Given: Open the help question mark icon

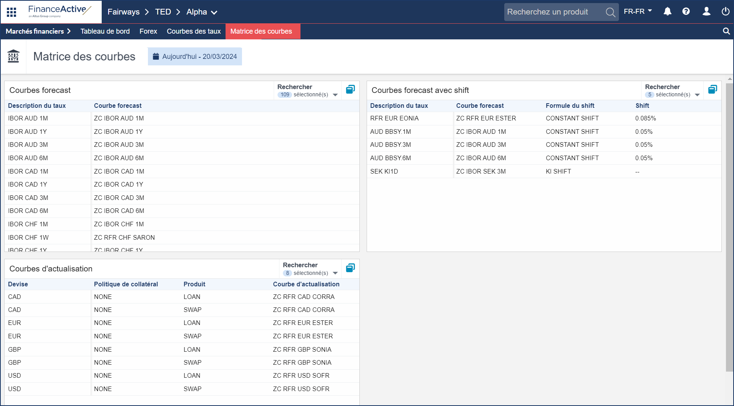Looking at the screenshot, I should [x=686, y=11].
